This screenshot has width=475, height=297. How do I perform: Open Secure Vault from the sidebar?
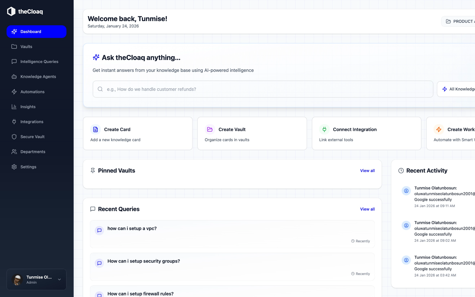(x=37, y=137)
